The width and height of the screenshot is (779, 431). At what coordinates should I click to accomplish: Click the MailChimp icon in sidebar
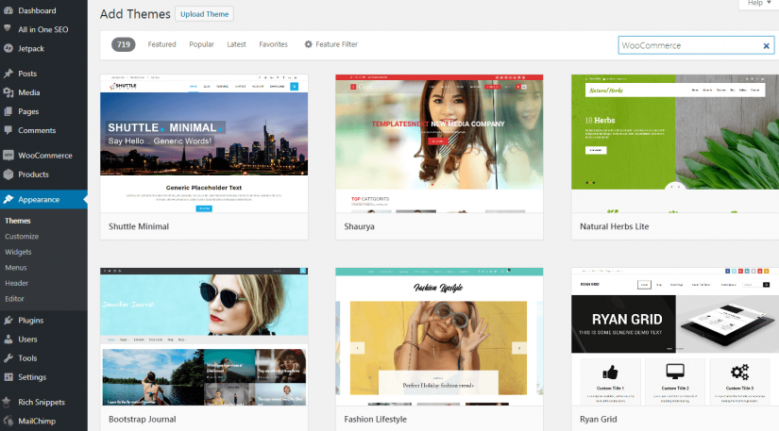point(8,421)
